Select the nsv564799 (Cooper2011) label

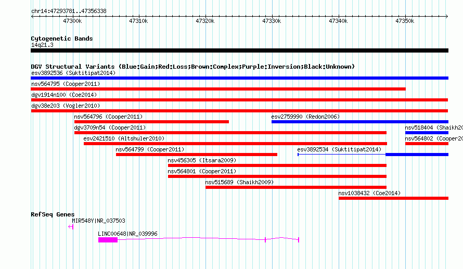pyautogui.click(x=150, y=149)
